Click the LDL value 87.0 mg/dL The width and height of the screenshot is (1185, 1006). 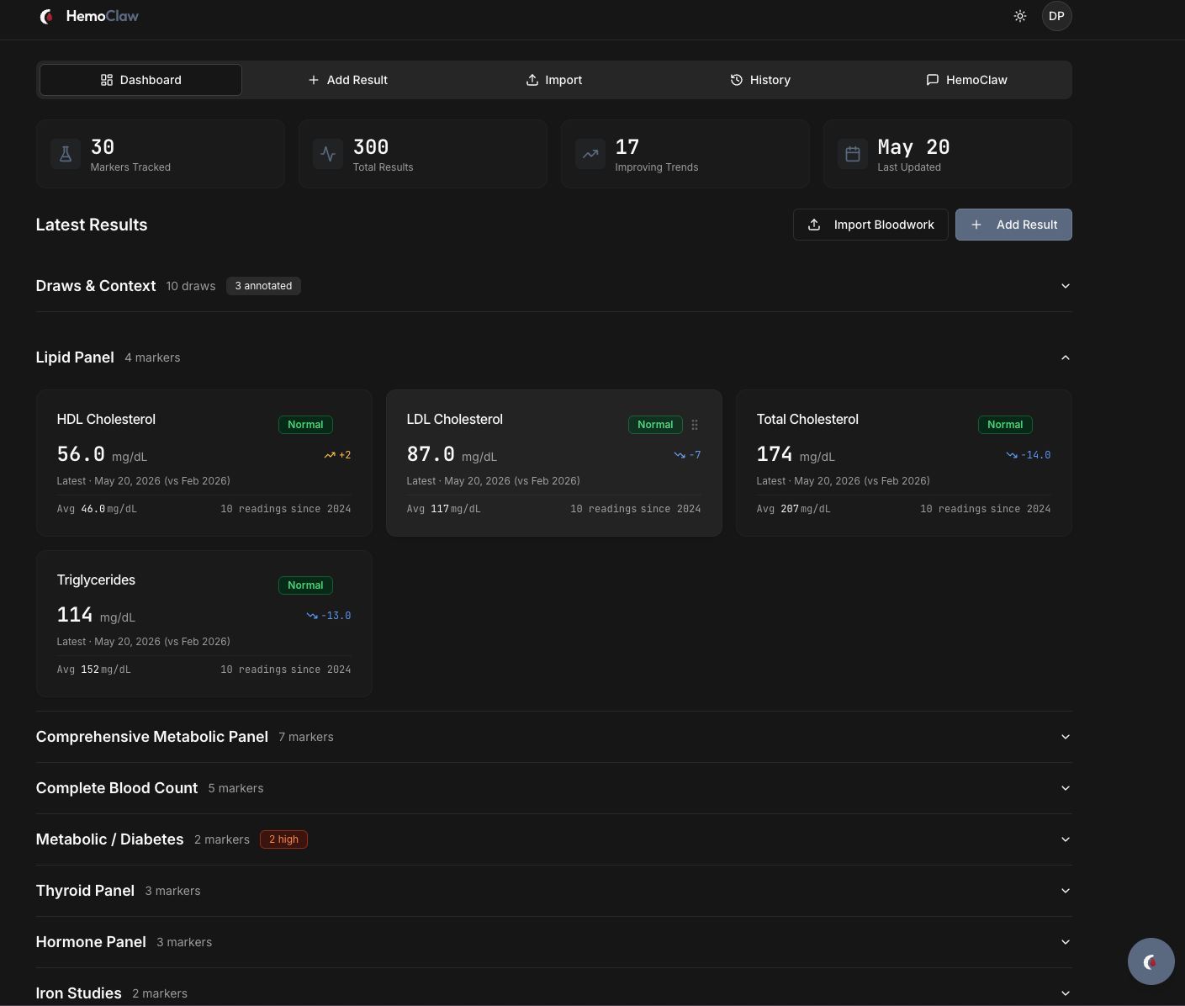point(452,454)
